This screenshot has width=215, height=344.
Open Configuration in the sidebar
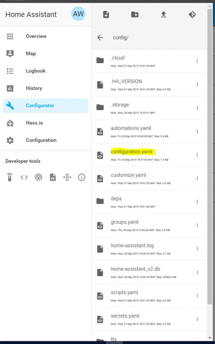click(45, 140)
